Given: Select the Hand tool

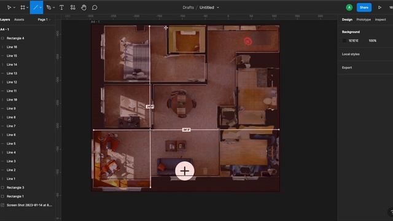Looking at the screenshot, I should (x=84, y=7).
